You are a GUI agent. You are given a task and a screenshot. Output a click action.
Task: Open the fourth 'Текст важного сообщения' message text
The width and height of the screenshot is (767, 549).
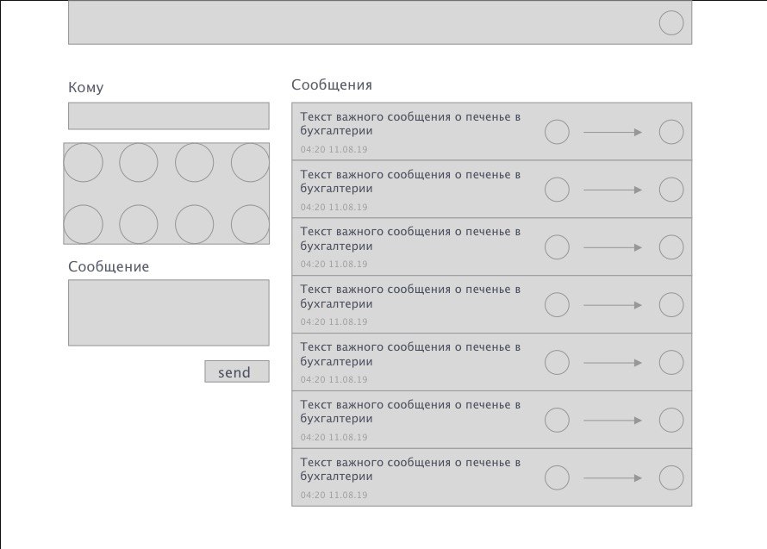410,296
